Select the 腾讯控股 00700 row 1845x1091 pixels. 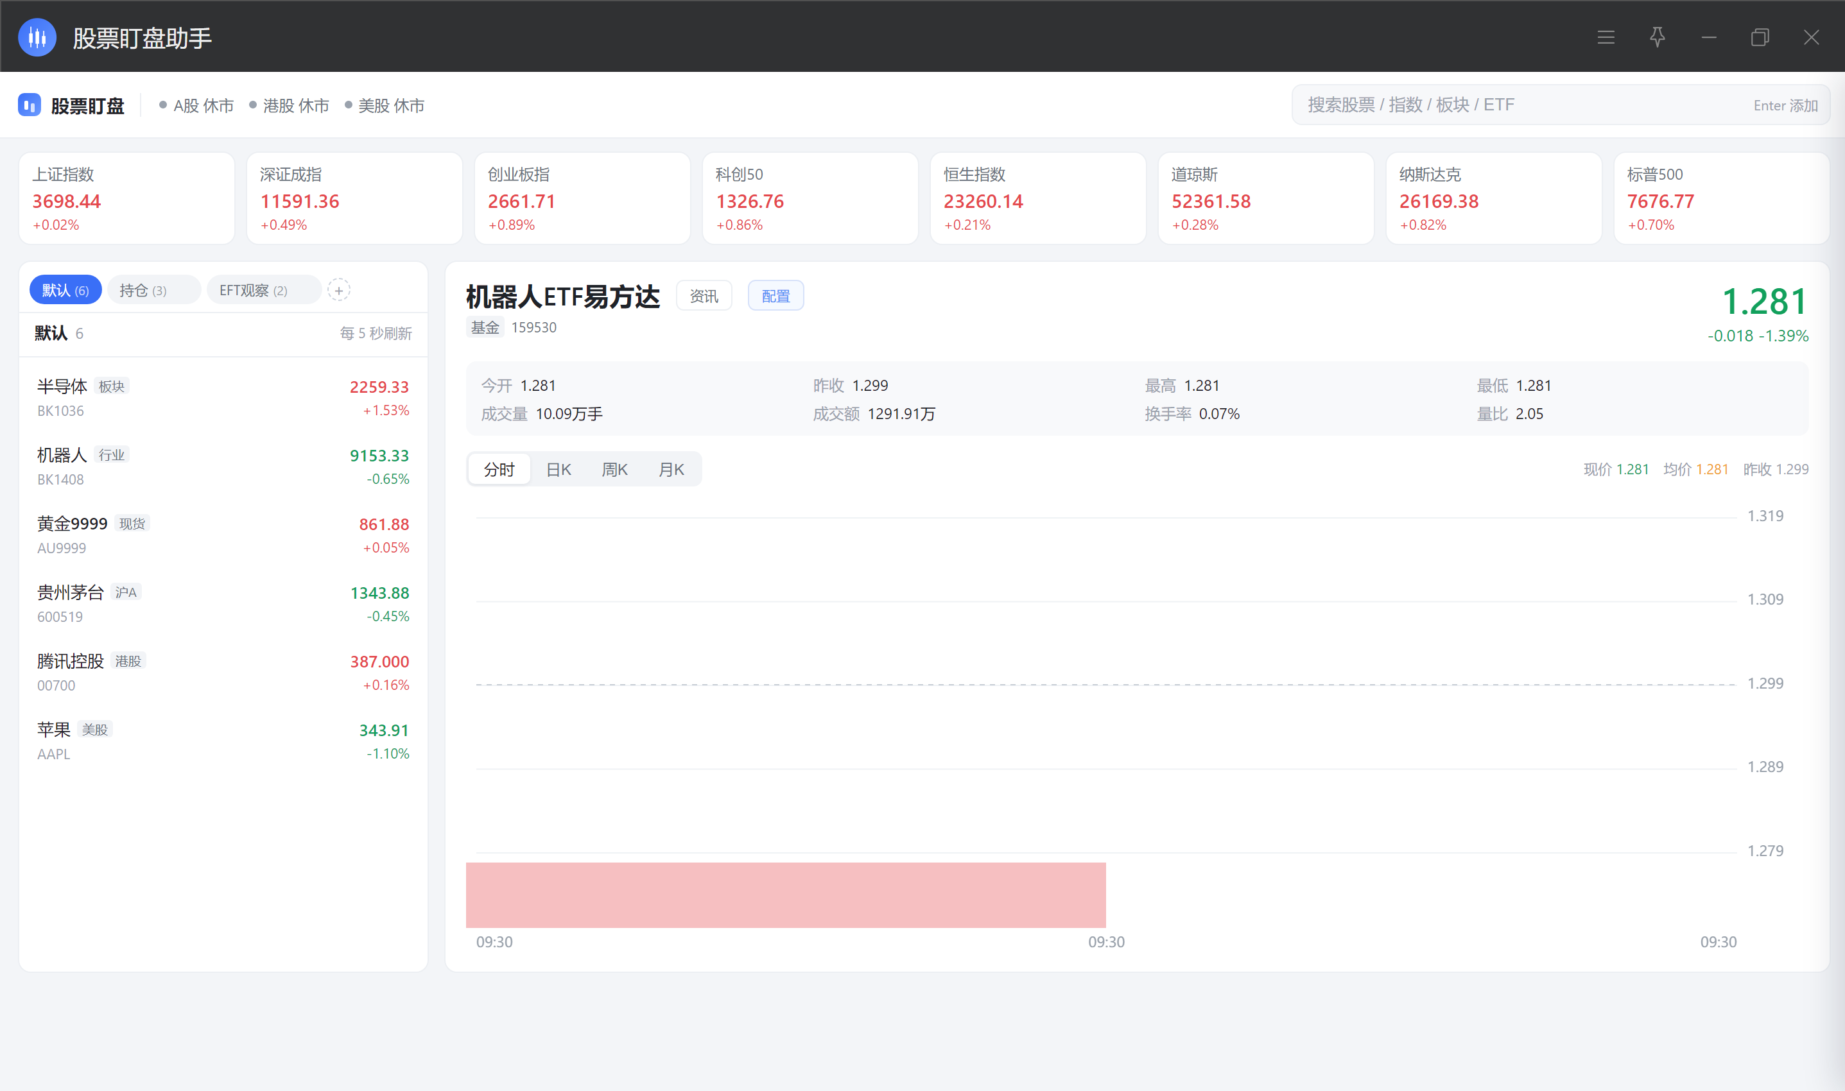click(223, 673)
